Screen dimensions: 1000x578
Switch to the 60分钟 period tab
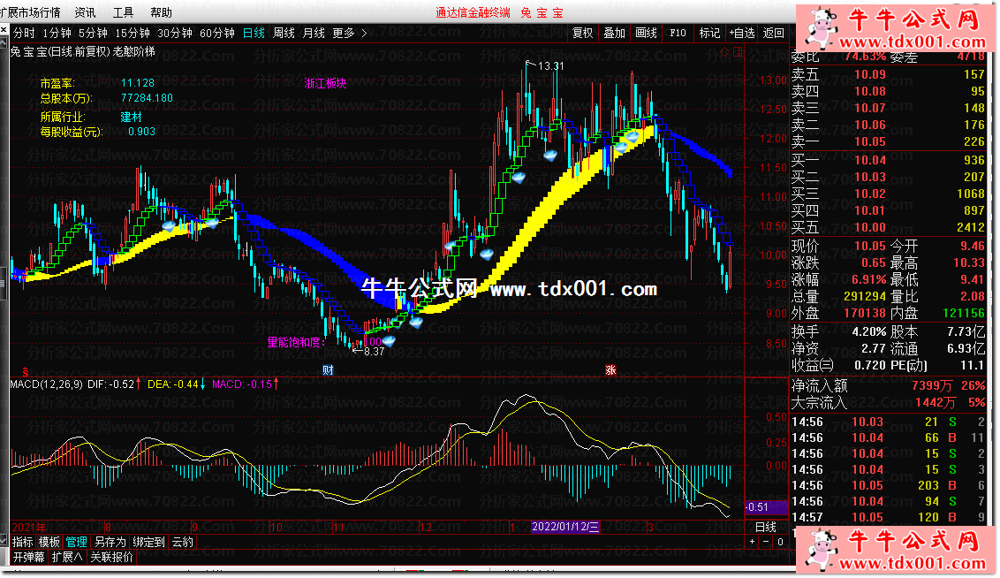(x=216, y=33)
